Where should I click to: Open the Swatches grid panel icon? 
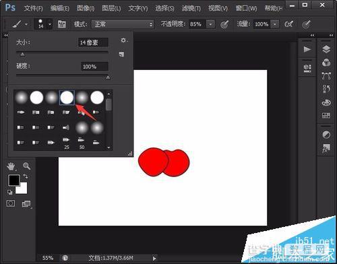coord(326,116)
